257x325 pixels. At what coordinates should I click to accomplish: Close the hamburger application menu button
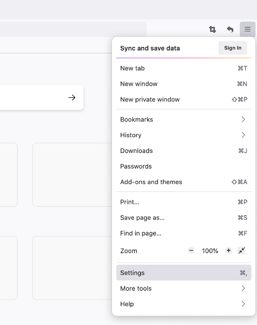pyautogui.click(x=247, y=29)
